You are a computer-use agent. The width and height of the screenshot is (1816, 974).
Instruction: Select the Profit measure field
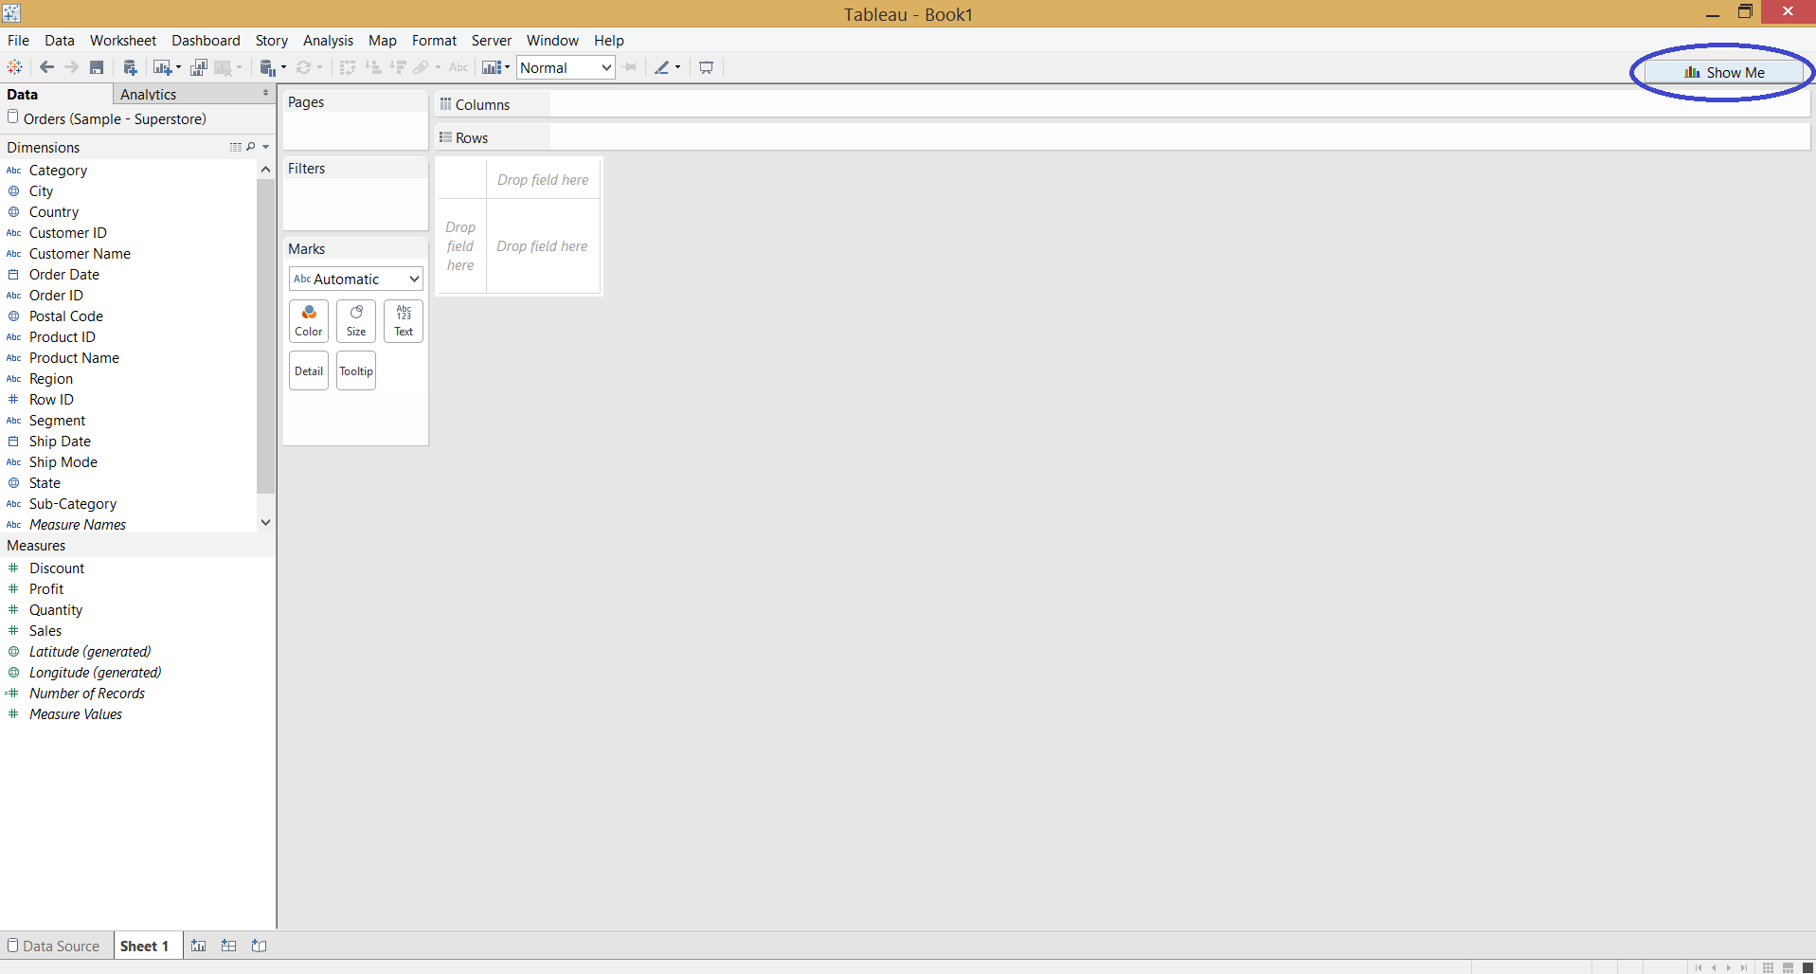[46, 589]
